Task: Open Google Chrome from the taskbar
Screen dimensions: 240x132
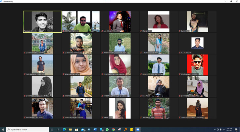Action: tap(113, 129)
